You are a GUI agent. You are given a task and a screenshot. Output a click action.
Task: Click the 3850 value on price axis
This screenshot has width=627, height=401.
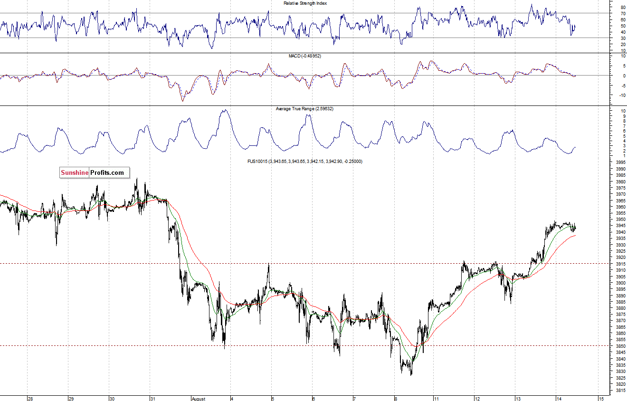point(620,346)
